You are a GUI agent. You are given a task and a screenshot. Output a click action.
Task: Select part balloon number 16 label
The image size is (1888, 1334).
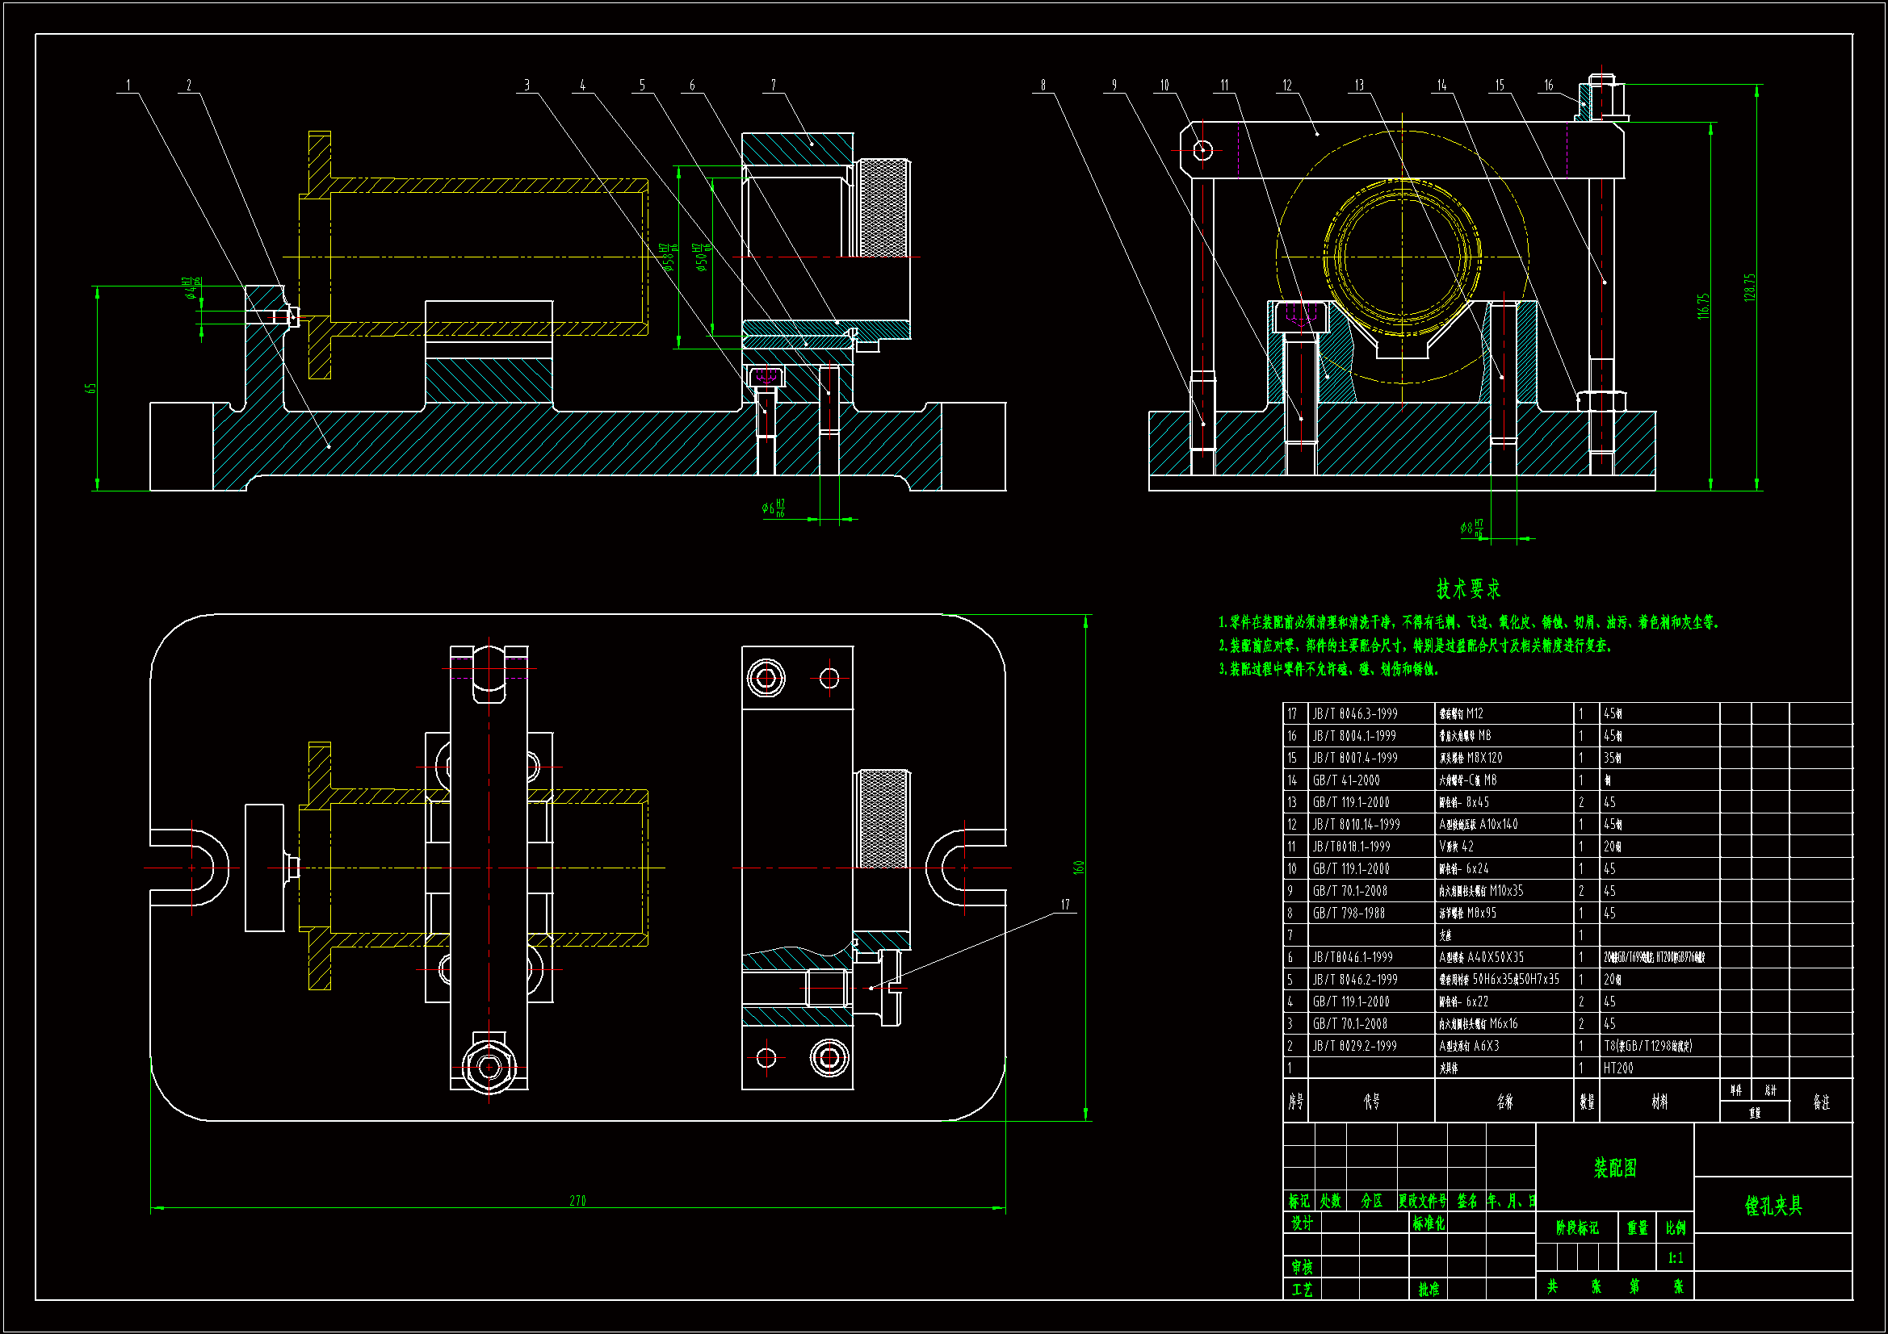click(1548, 85)
